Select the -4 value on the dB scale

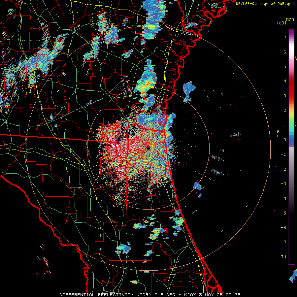[x=283, y=198]
